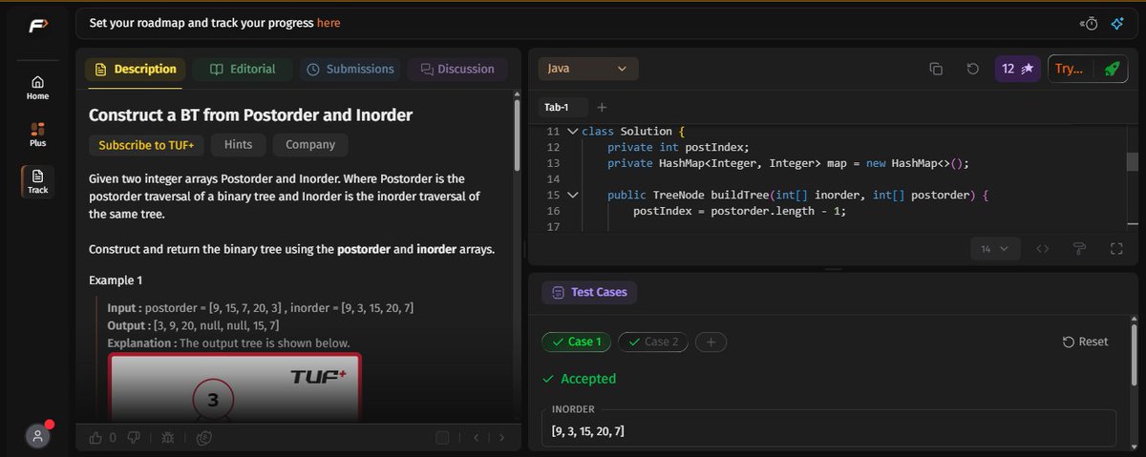This screenshot has height=457, width=1146.
Task: Click the coin badge icon in the footer
Action: coord(202,438)
